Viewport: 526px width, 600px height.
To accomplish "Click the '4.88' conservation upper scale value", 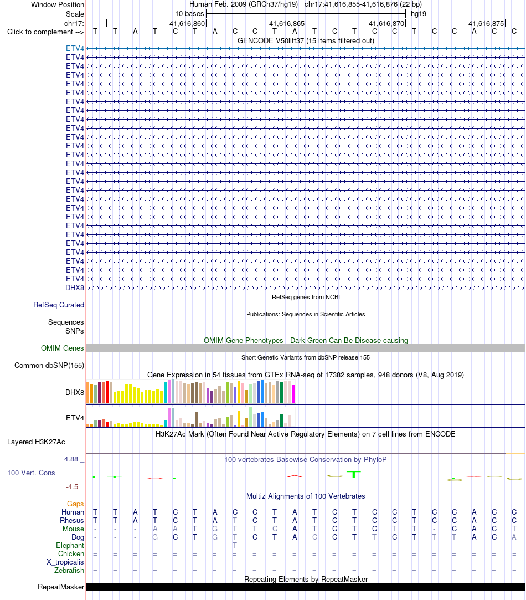I will point(71,459).
